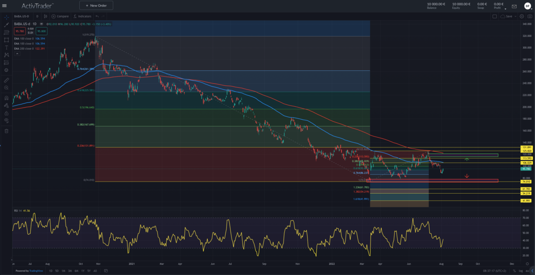Image resolution: width=535 pixels, height=275 pixels.
Task: Click the minus toggle next to BABA.US-d 1D
Action: pyautogui.click(x=41, y=24)
